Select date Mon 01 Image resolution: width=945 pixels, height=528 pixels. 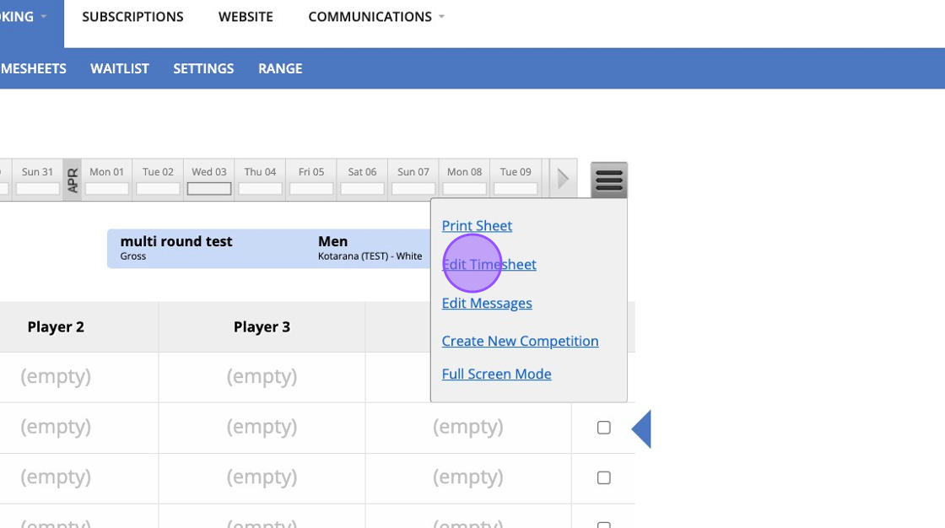coord(106,180)
